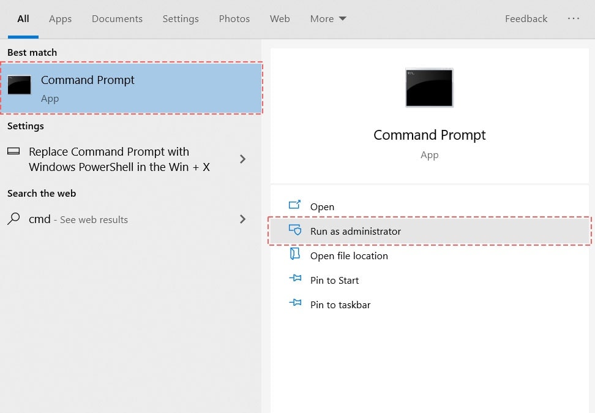Run Command Prompt as administrator

pos(356,231)
